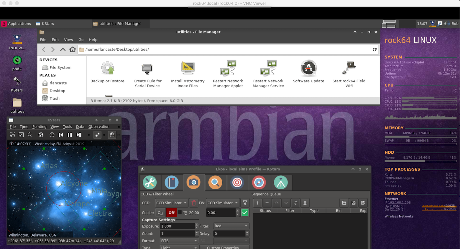The image size is (460, 249).
Task: Open the Ekos tab with bullseye target icon
Action: [237, 182]
